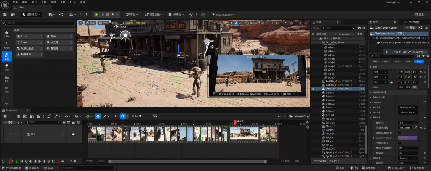This screenshot has height=171, width=431.
Task: Open the 16:9 Digital Film filmback dropdown
Action: coord(407,107)
